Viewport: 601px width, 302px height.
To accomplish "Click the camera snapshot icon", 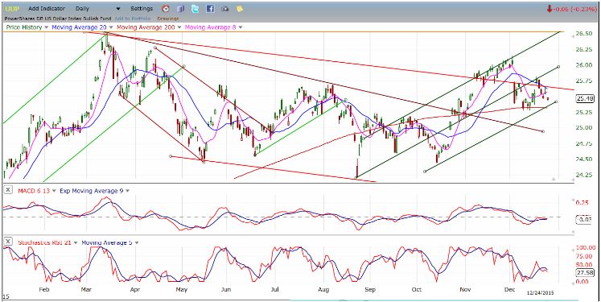I will [224, 8].
